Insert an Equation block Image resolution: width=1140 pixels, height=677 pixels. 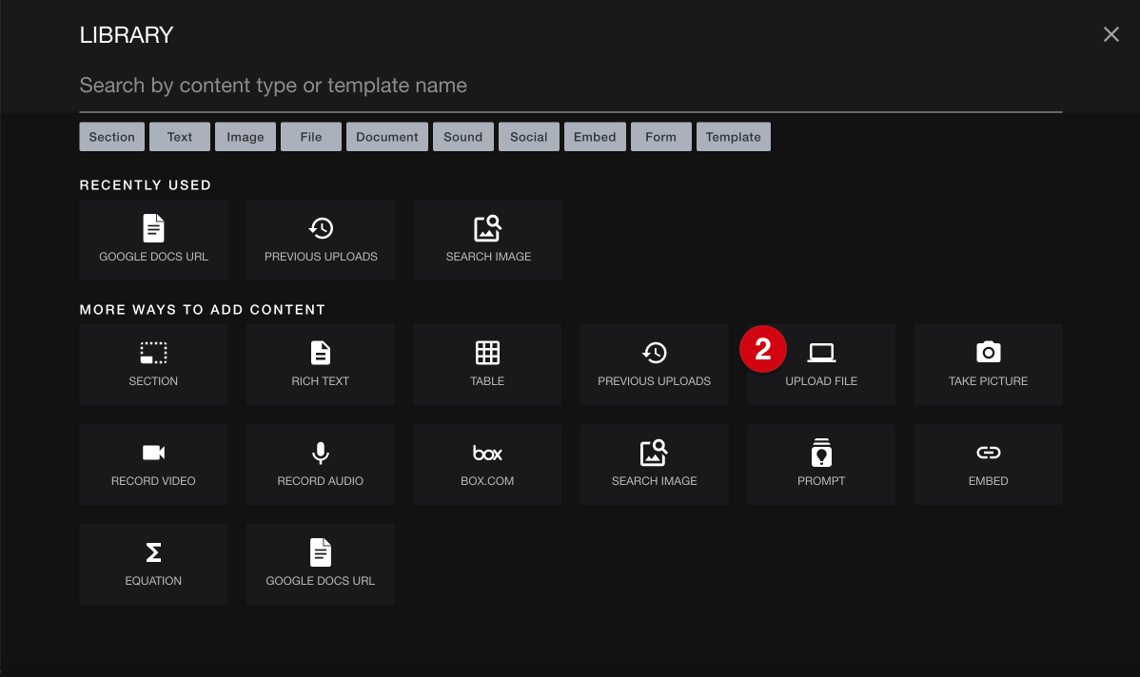pos(153,565)
